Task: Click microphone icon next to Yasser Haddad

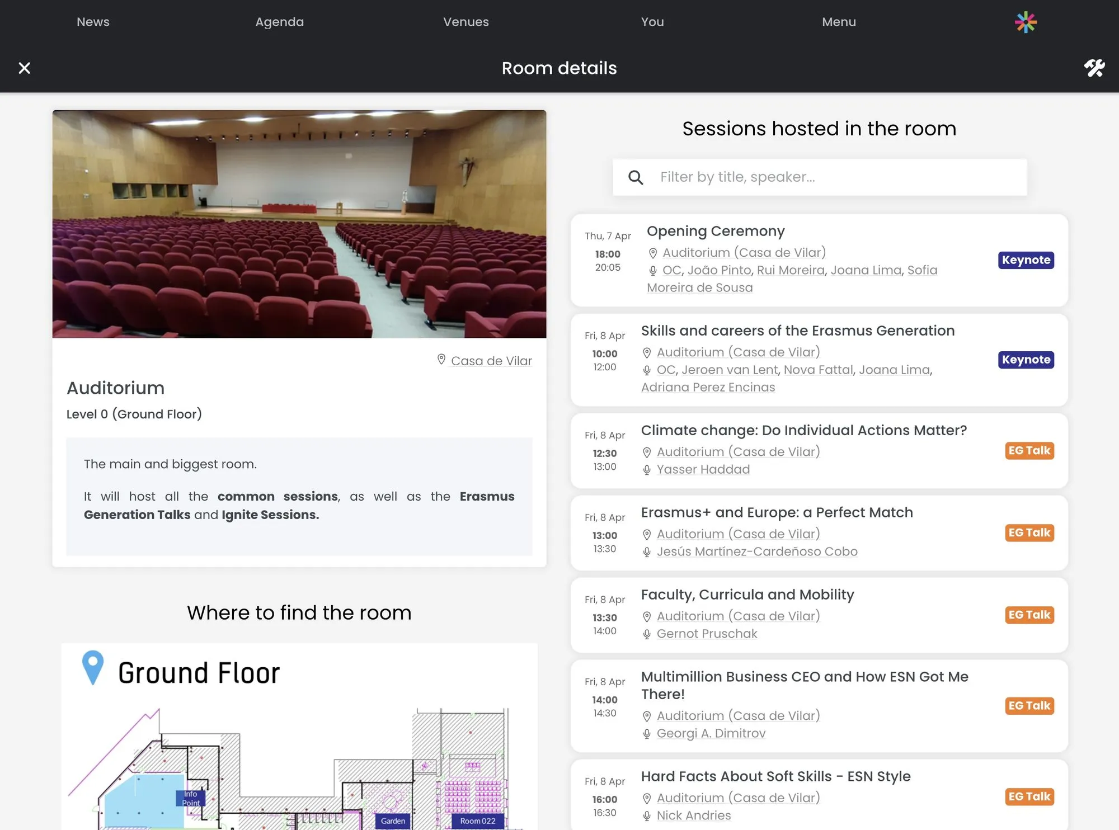Action: click(x=647, y=470)
